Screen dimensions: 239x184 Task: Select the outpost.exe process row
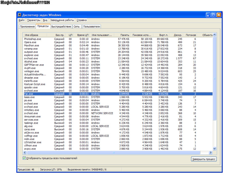pyautogui.click(x=118, y=52)
